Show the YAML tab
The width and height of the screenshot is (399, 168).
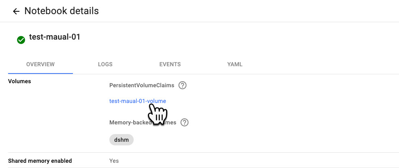coord(235,64)
